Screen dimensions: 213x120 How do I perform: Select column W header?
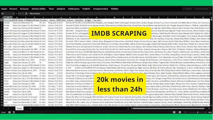pos(203,17)
